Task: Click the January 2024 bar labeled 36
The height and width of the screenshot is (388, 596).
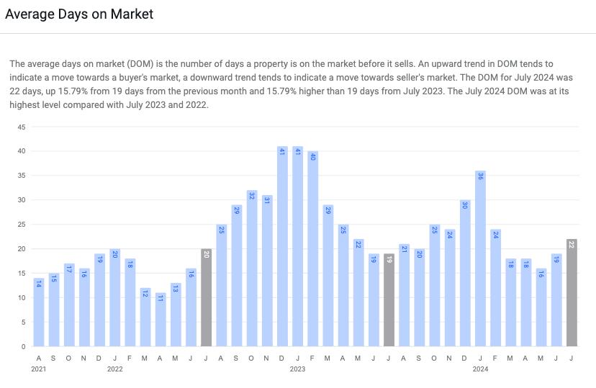Action: point(481,258)
